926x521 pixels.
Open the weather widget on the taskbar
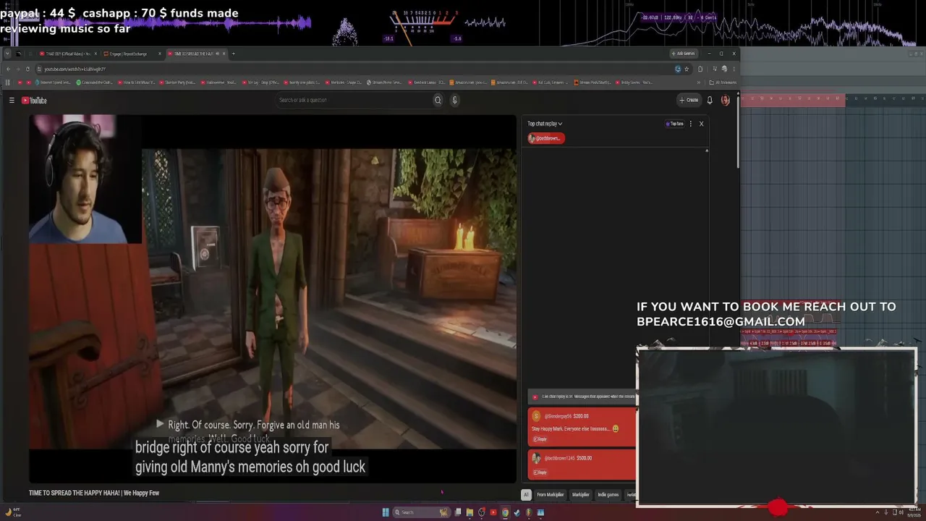click(x=13, y=512)
